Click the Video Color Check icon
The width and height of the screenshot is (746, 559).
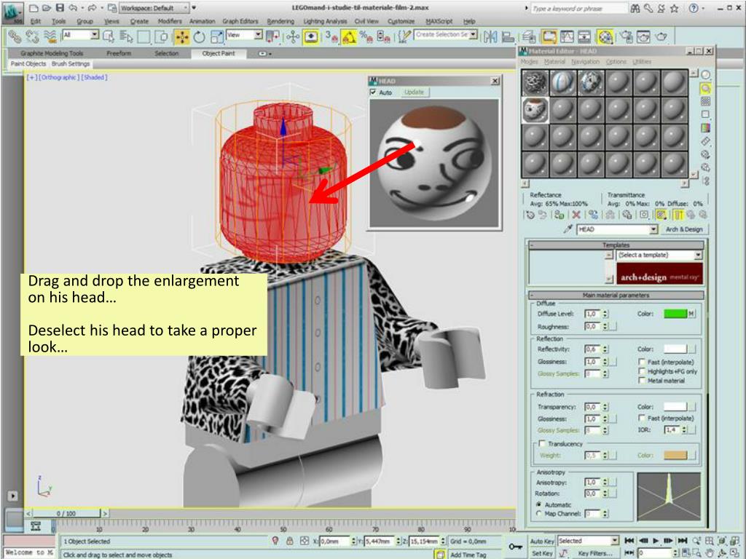705,128
